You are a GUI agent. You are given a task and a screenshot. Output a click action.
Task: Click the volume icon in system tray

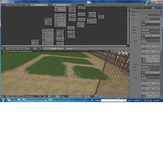click(151, 100)
